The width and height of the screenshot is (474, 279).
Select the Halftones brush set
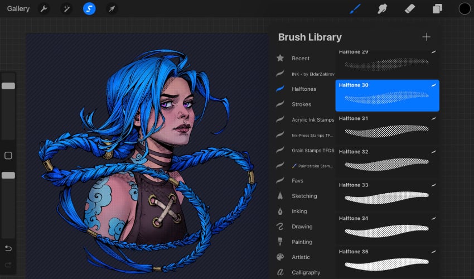[305, 89]
